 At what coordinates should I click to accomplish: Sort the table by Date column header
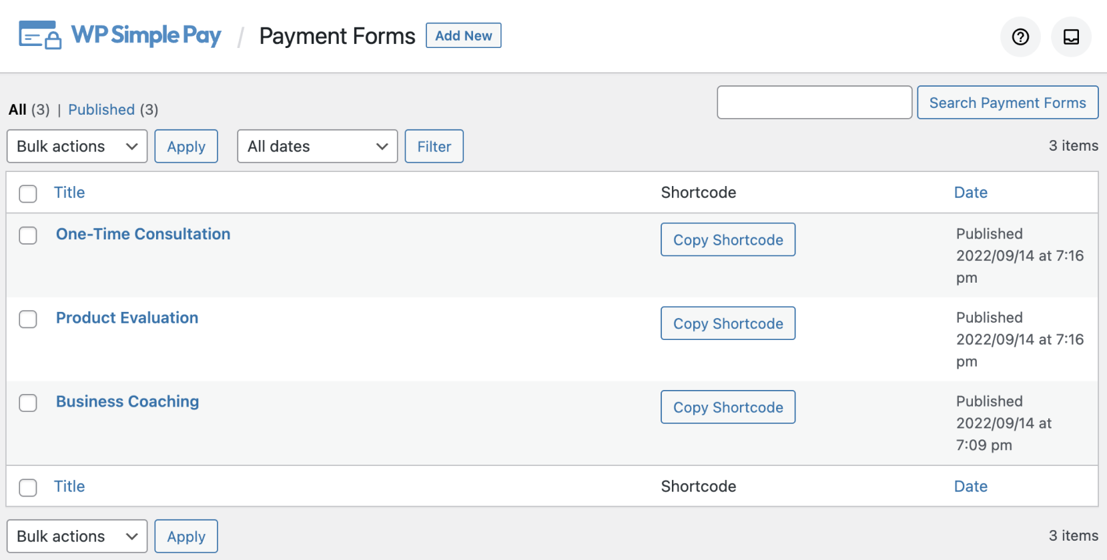pyautogui.click(x=970, y=193)
